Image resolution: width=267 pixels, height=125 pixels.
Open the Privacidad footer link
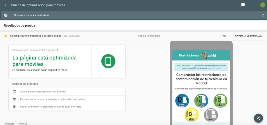[x=9, y=124]
